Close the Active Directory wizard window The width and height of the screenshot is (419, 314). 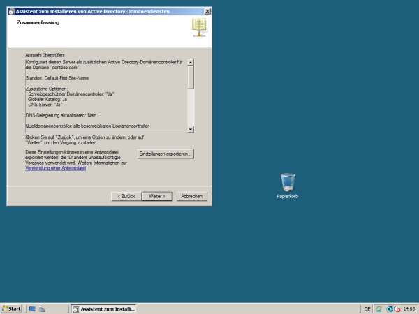[207, 11]
